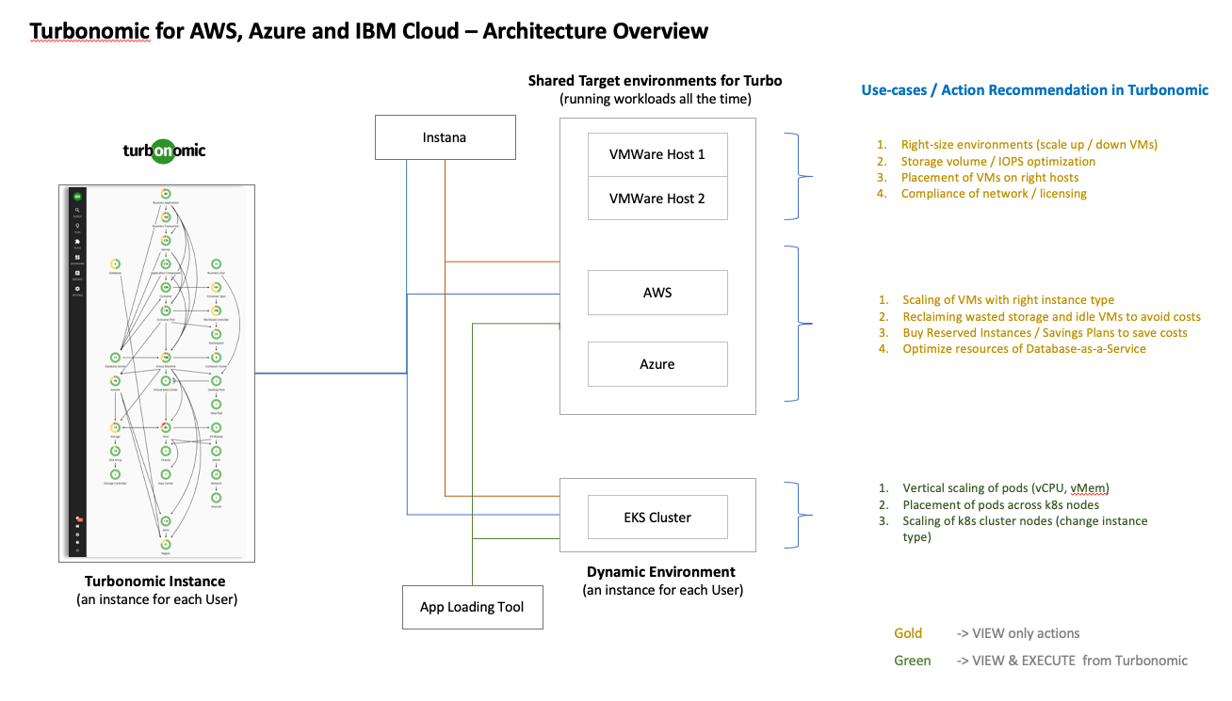This screenshot has height=701, width=1232.
Task: Click the Green legend label
Action: coord(913,661)
